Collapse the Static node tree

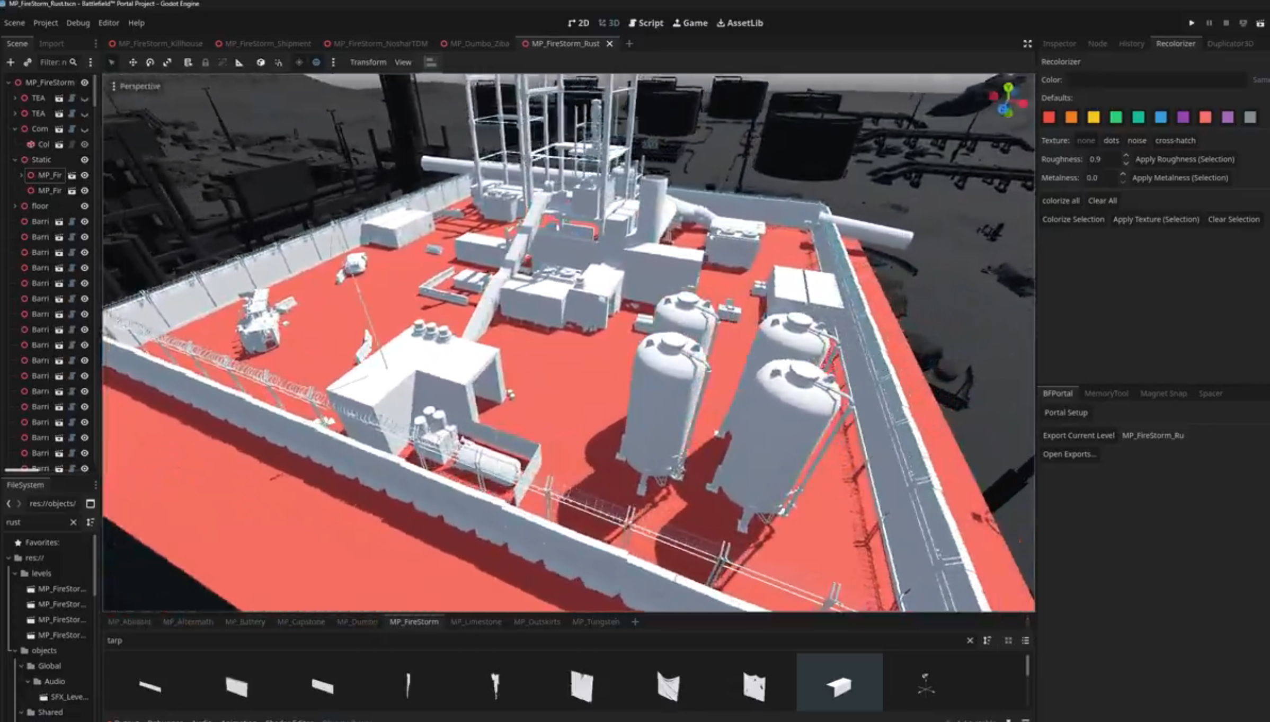click(15, 159)
